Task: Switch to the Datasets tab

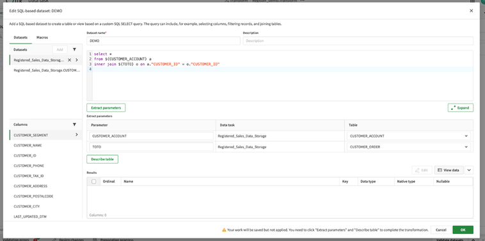Action: pos(20,37)
